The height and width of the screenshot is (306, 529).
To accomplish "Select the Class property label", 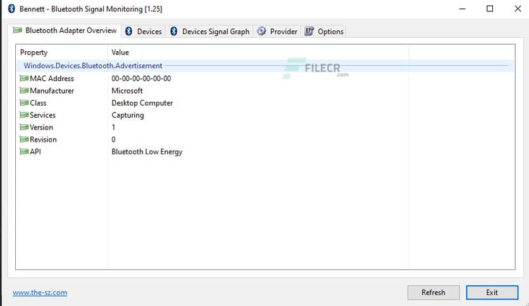I will click(x=38, y=103).
